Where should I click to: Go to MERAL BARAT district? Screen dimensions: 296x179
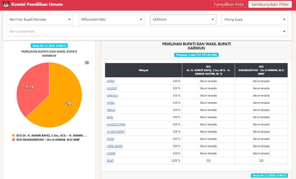click(x=115, y=146)
